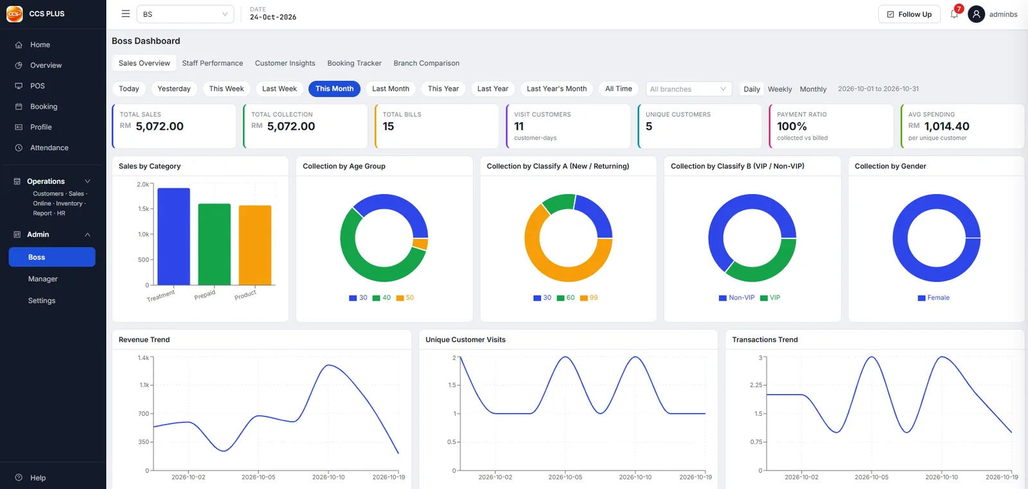Click the Attendance clock icon
This screenshot has width=1028, height=489.
(19, 148)
